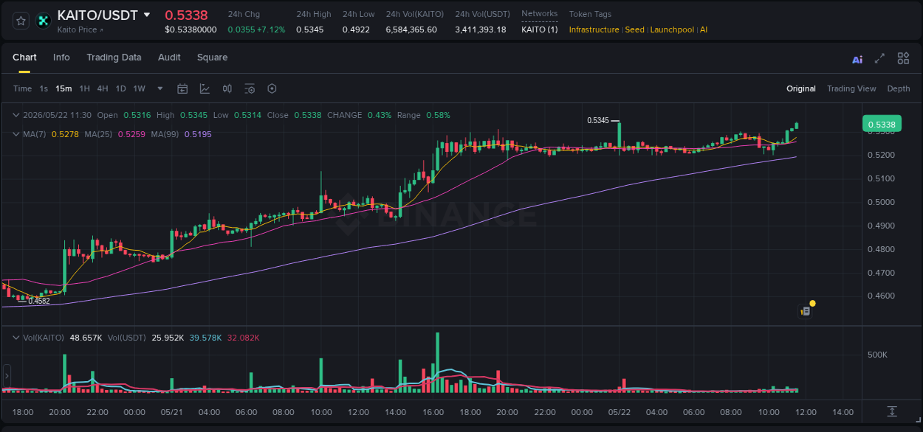Viewport: 923px width, 432px height.
Task: Click the Launchpool token tag
Action: point(672,29)
